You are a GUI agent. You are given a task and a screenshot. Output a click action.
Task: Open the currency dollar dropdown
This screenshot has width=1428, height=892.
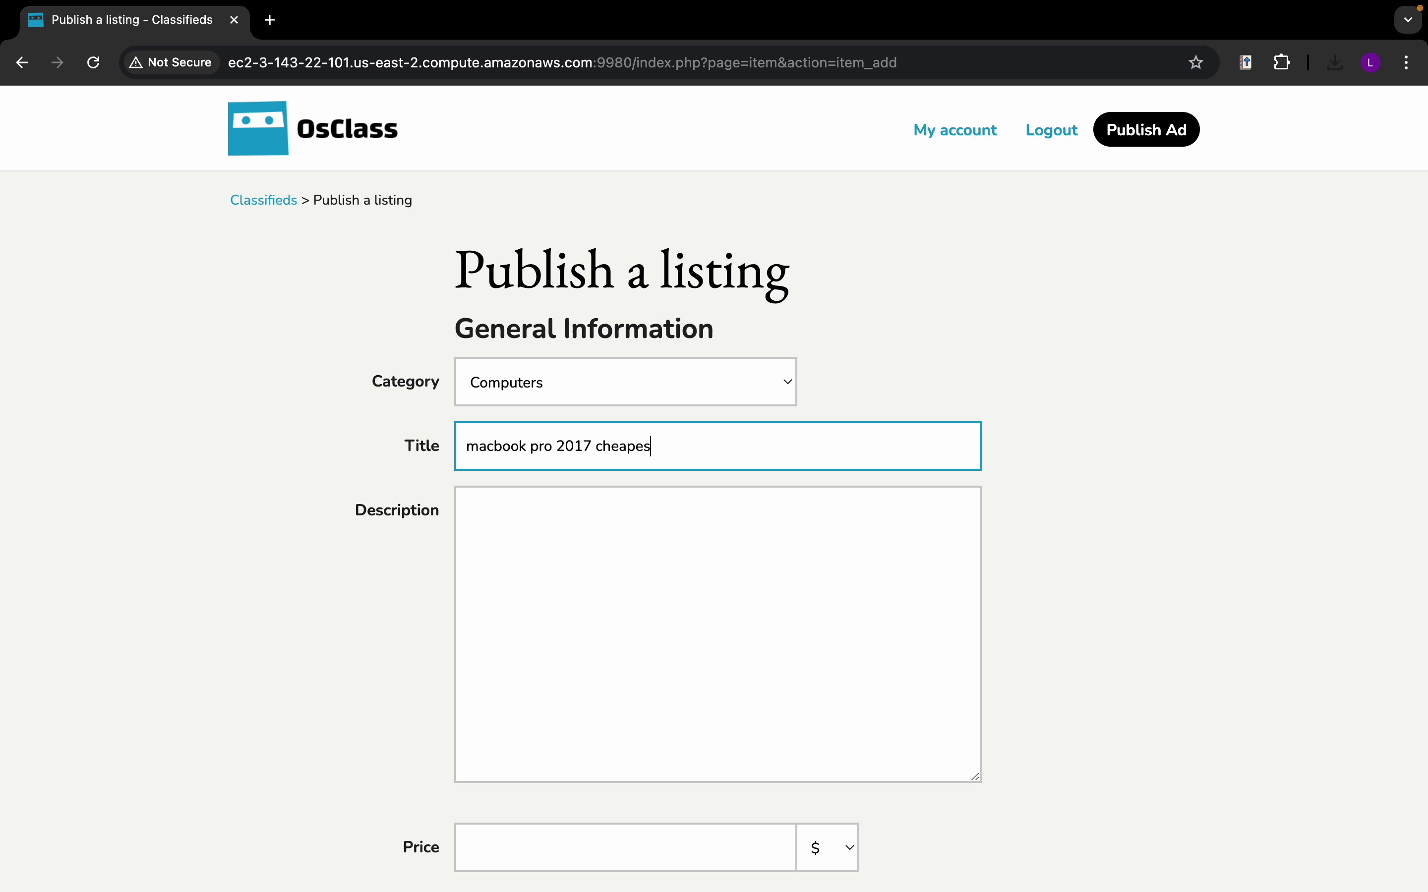(x=827, y=847)
